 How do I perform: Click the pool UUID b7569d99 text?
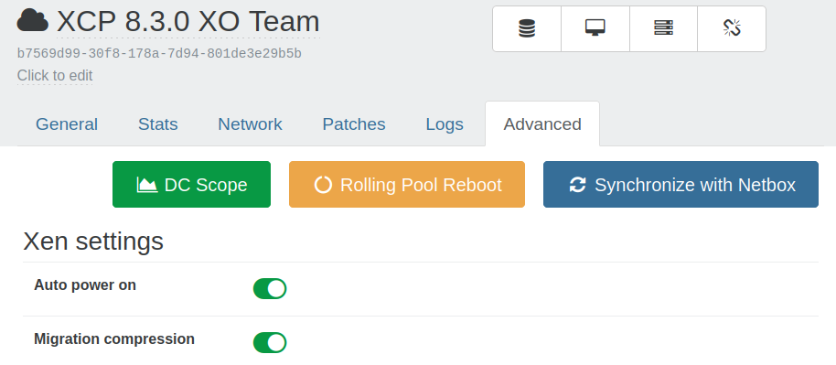tap(159, 54)
